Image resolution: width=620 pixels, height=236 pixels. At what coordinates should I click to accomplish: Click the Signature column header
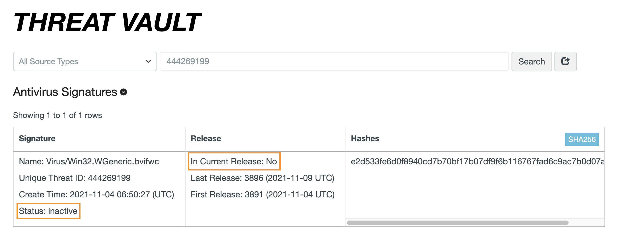37,139
